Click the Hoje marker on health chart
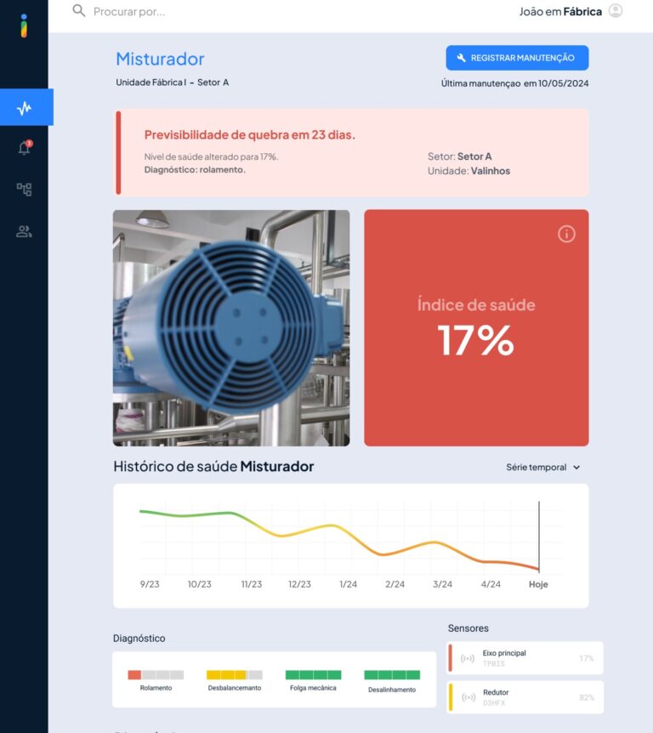653x733 pixels. [x=538, y=584]
